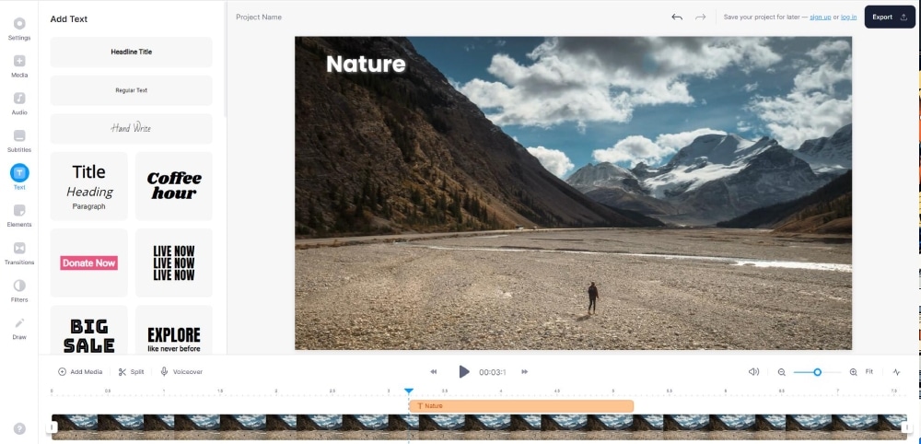Viewport: 921px width, 444px height.
Task: Choose the EXPLORE like never before template
Action: tap(174, 330)
